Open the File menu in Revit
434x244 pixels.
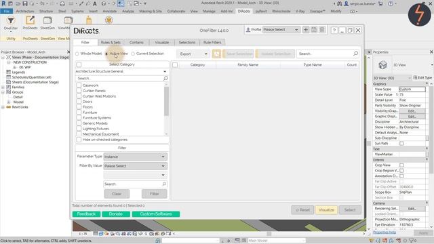(x=7, y=12)
